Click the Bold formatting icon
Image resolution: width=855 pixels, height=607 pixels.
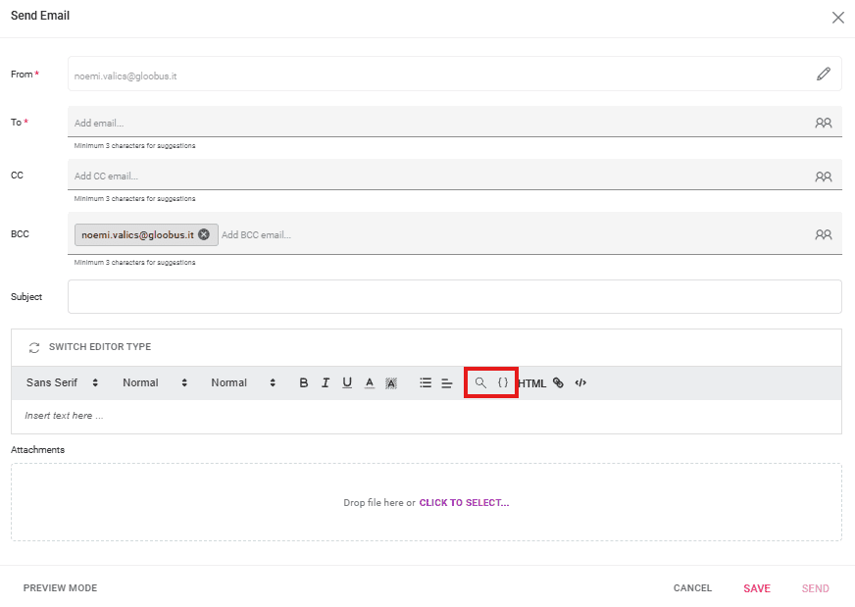[x=304, y=383]
